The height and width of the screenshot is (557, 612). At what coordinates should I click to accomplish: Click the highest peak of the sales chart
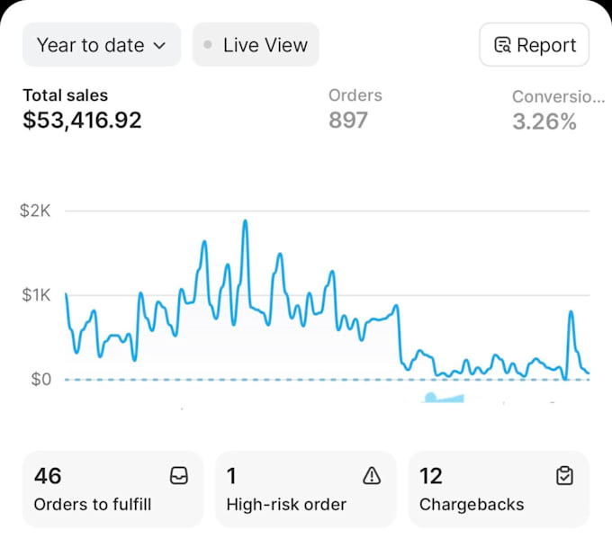click(245, 221)
